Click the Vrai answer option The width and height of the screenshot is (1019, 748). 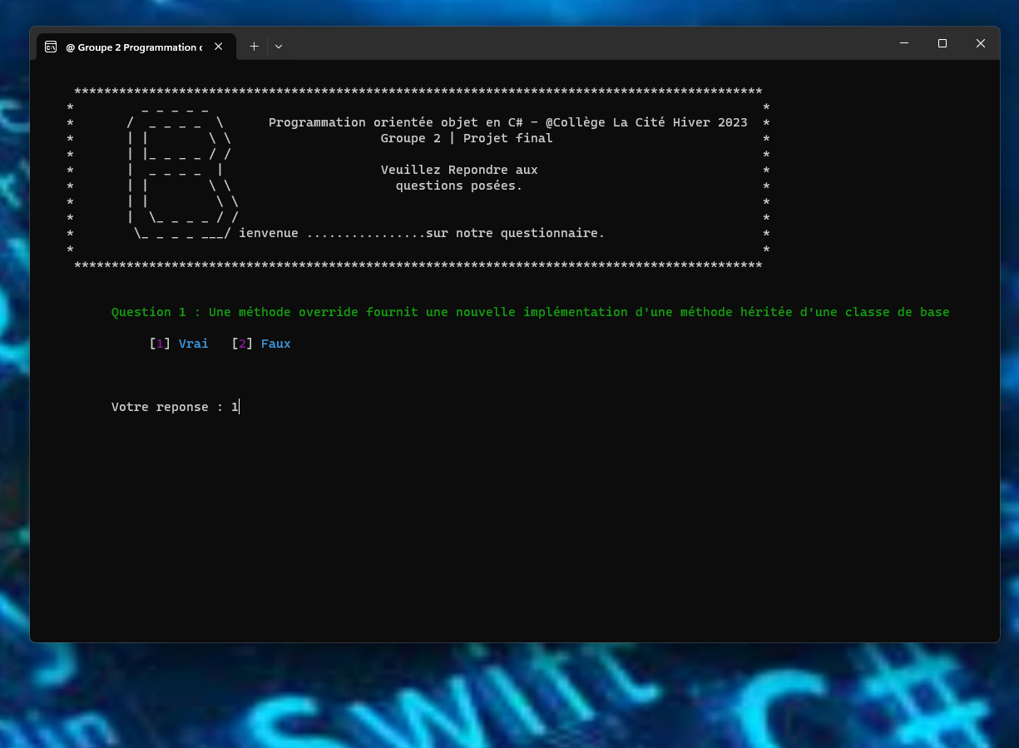pos(193,344)
